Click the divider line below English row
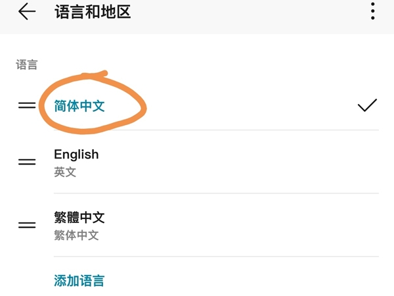Screen dimensions: 394x296 [217, 193]
